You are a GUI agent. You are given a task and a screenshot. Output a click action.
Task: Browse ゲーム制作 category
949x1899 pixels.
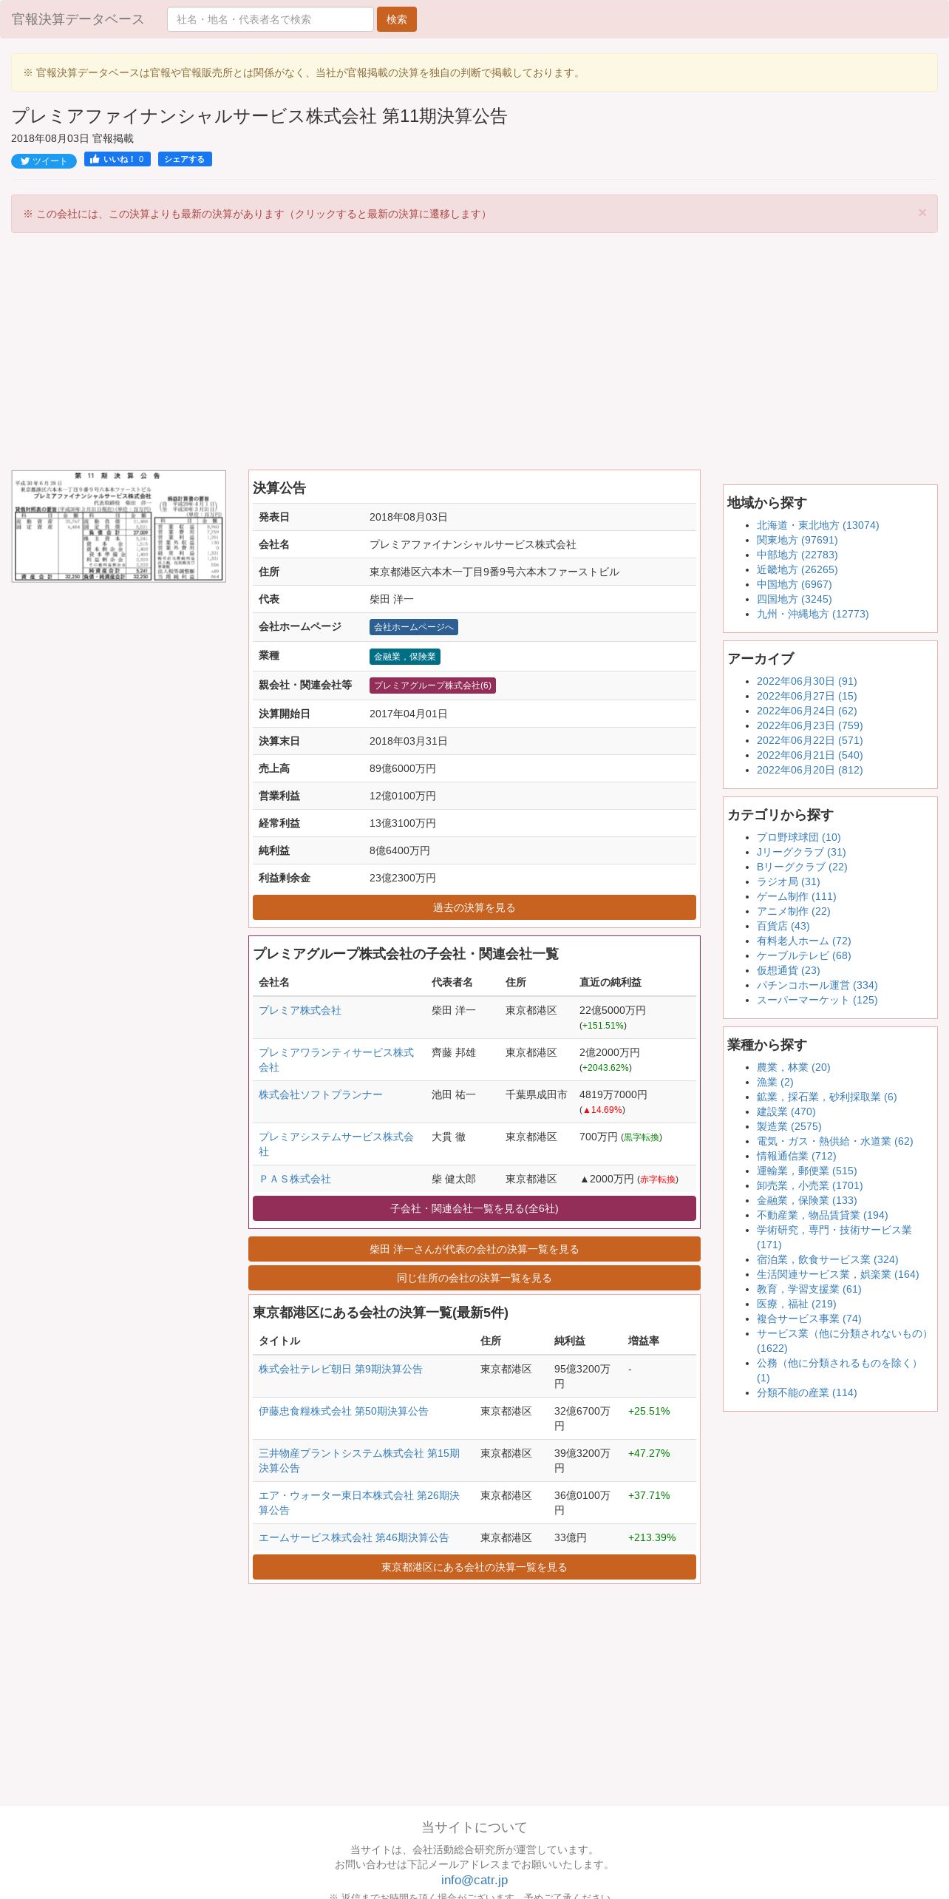pos(797,896)
